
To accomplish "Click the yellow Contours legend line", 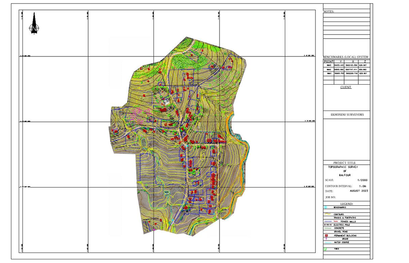I will click(x=328, y=214).
